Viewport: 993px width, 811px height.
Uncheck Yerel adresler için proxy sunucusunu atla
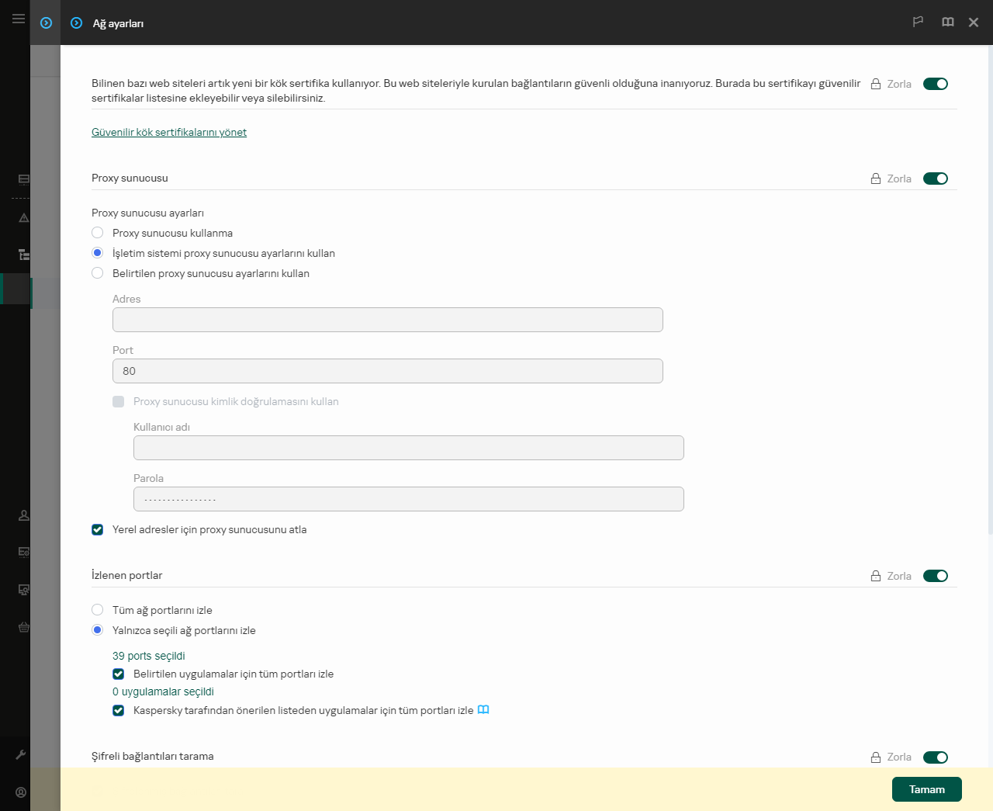click(98, 530)
